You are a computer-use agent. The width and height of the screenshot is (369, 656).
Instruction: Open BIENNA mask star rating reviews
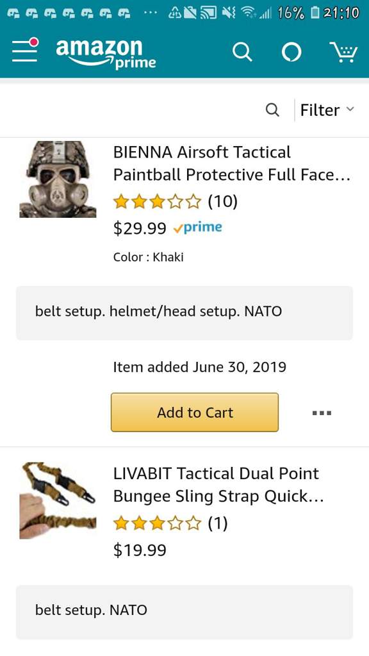click(176, 202)
